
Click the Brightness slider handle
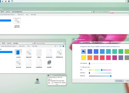coord(111,76)
